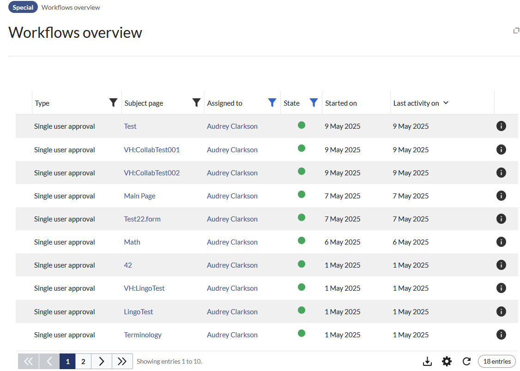This screenshot has height=371, width=520.
Task: Go to page 2 of results
Action: coord(83,361)
